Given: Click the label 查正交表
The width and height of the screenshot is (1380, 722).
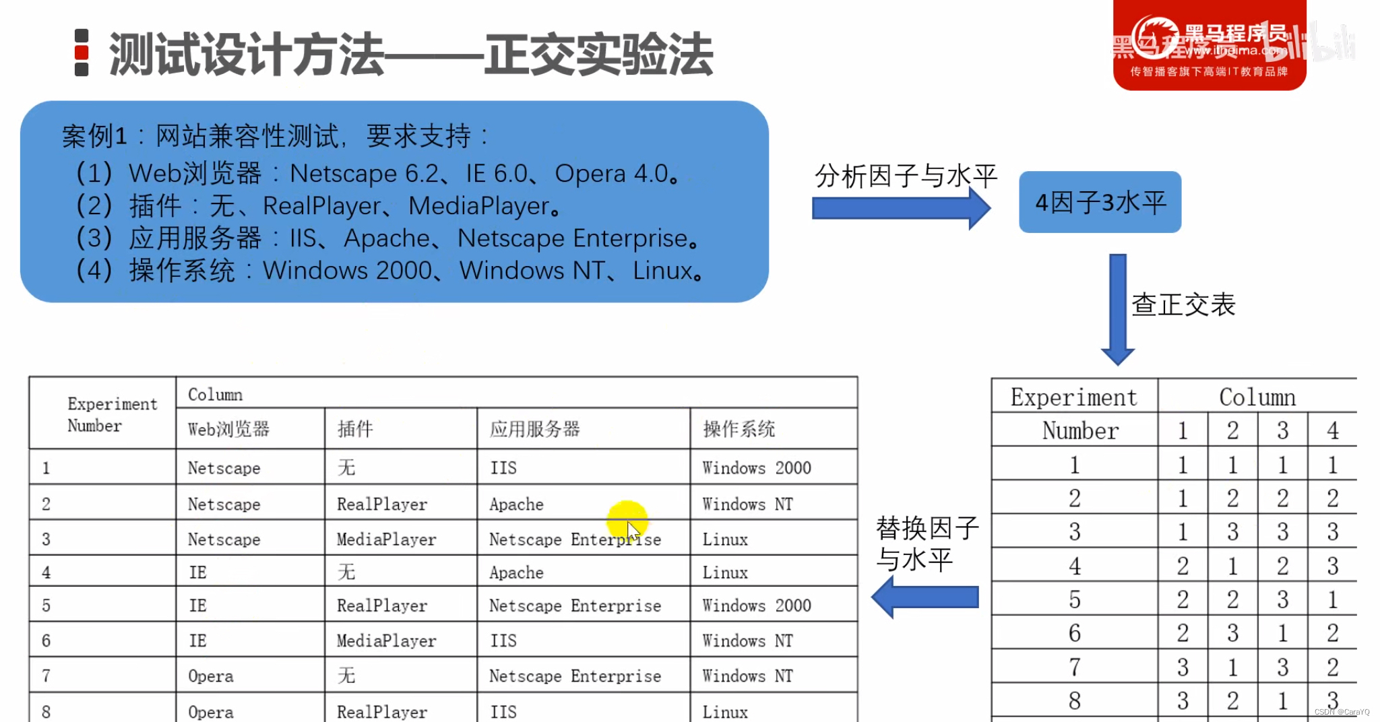Looking at the screenshot, I should point(1183,304).
